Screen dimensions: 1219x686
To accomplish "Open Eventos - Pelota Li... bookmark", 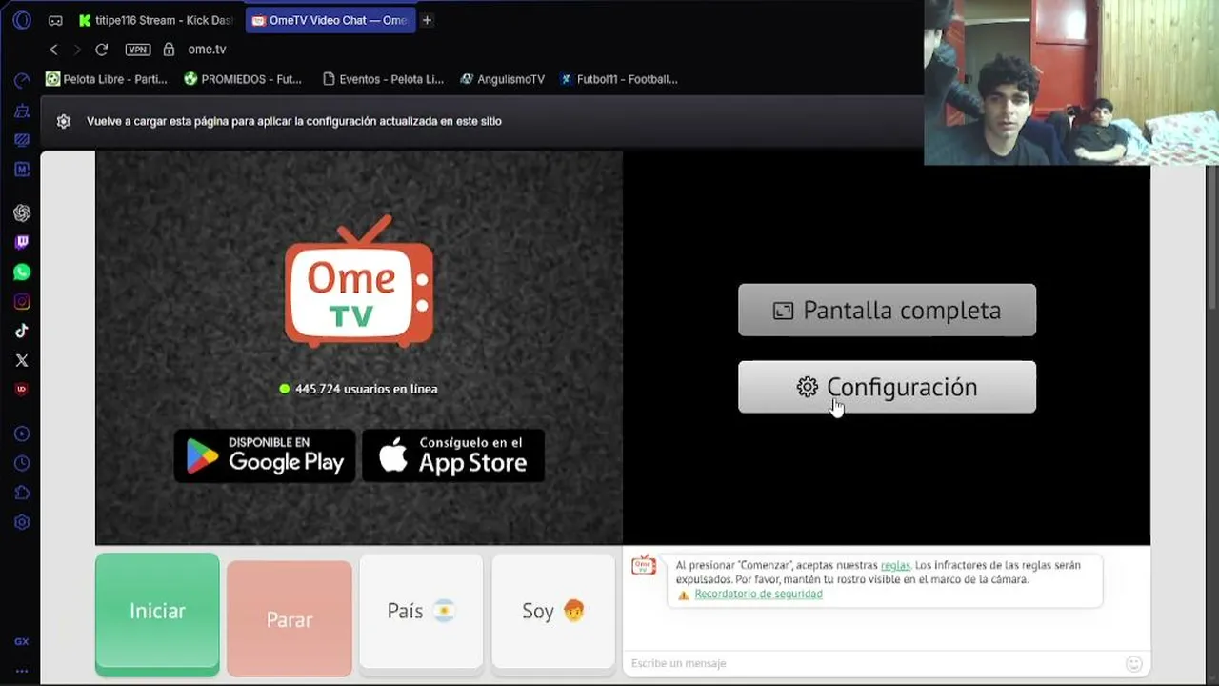I will point(383,79).
